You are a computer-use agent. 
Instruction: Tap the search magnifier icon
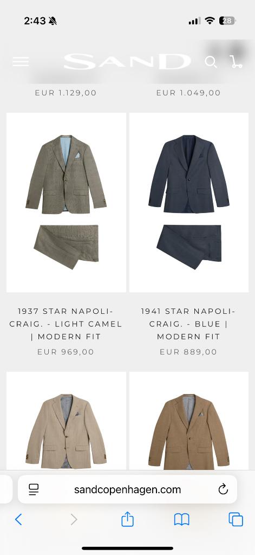(211, 62)
